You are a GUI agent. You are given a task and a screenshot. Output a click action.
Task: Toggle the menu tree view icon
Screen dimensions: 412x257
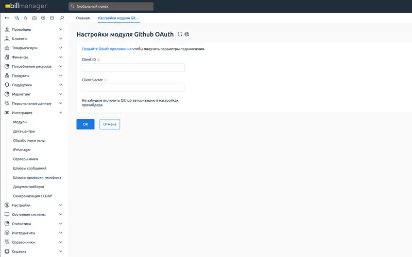pyautogui.click(x=16, y=18)
